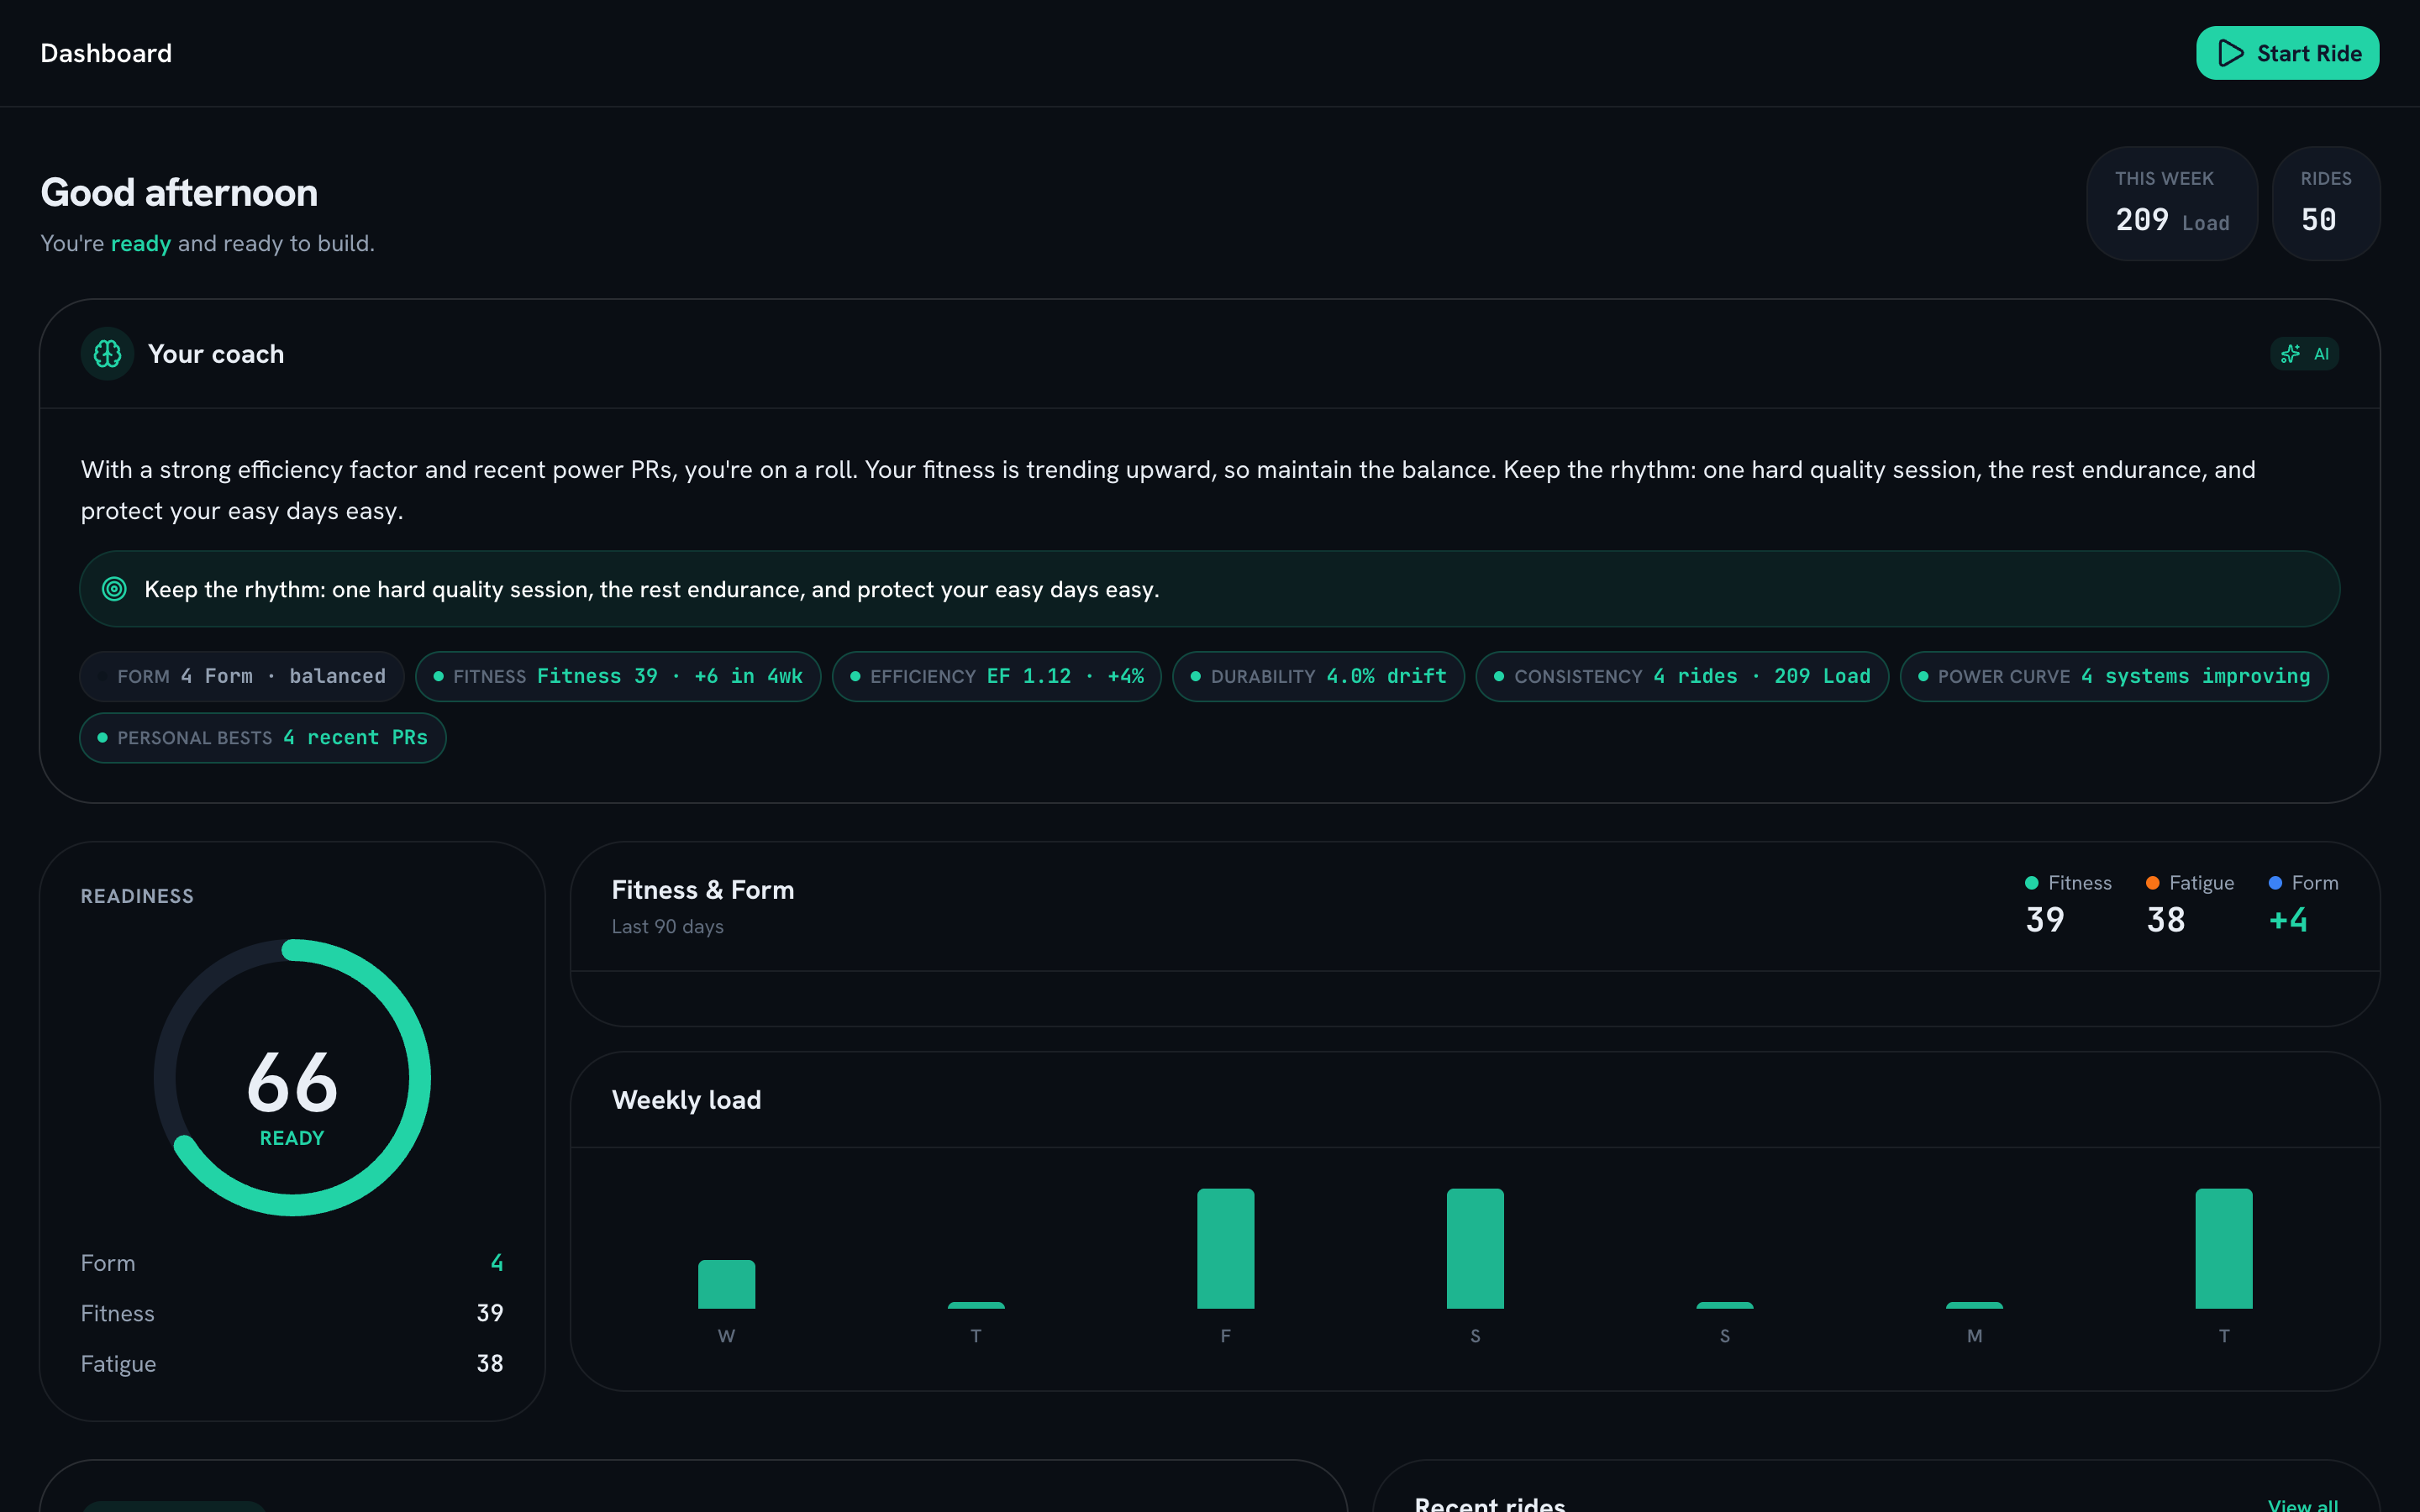
Task: Select the Power Curve 4 systems improving chip
Action: tap(2114, 677)
